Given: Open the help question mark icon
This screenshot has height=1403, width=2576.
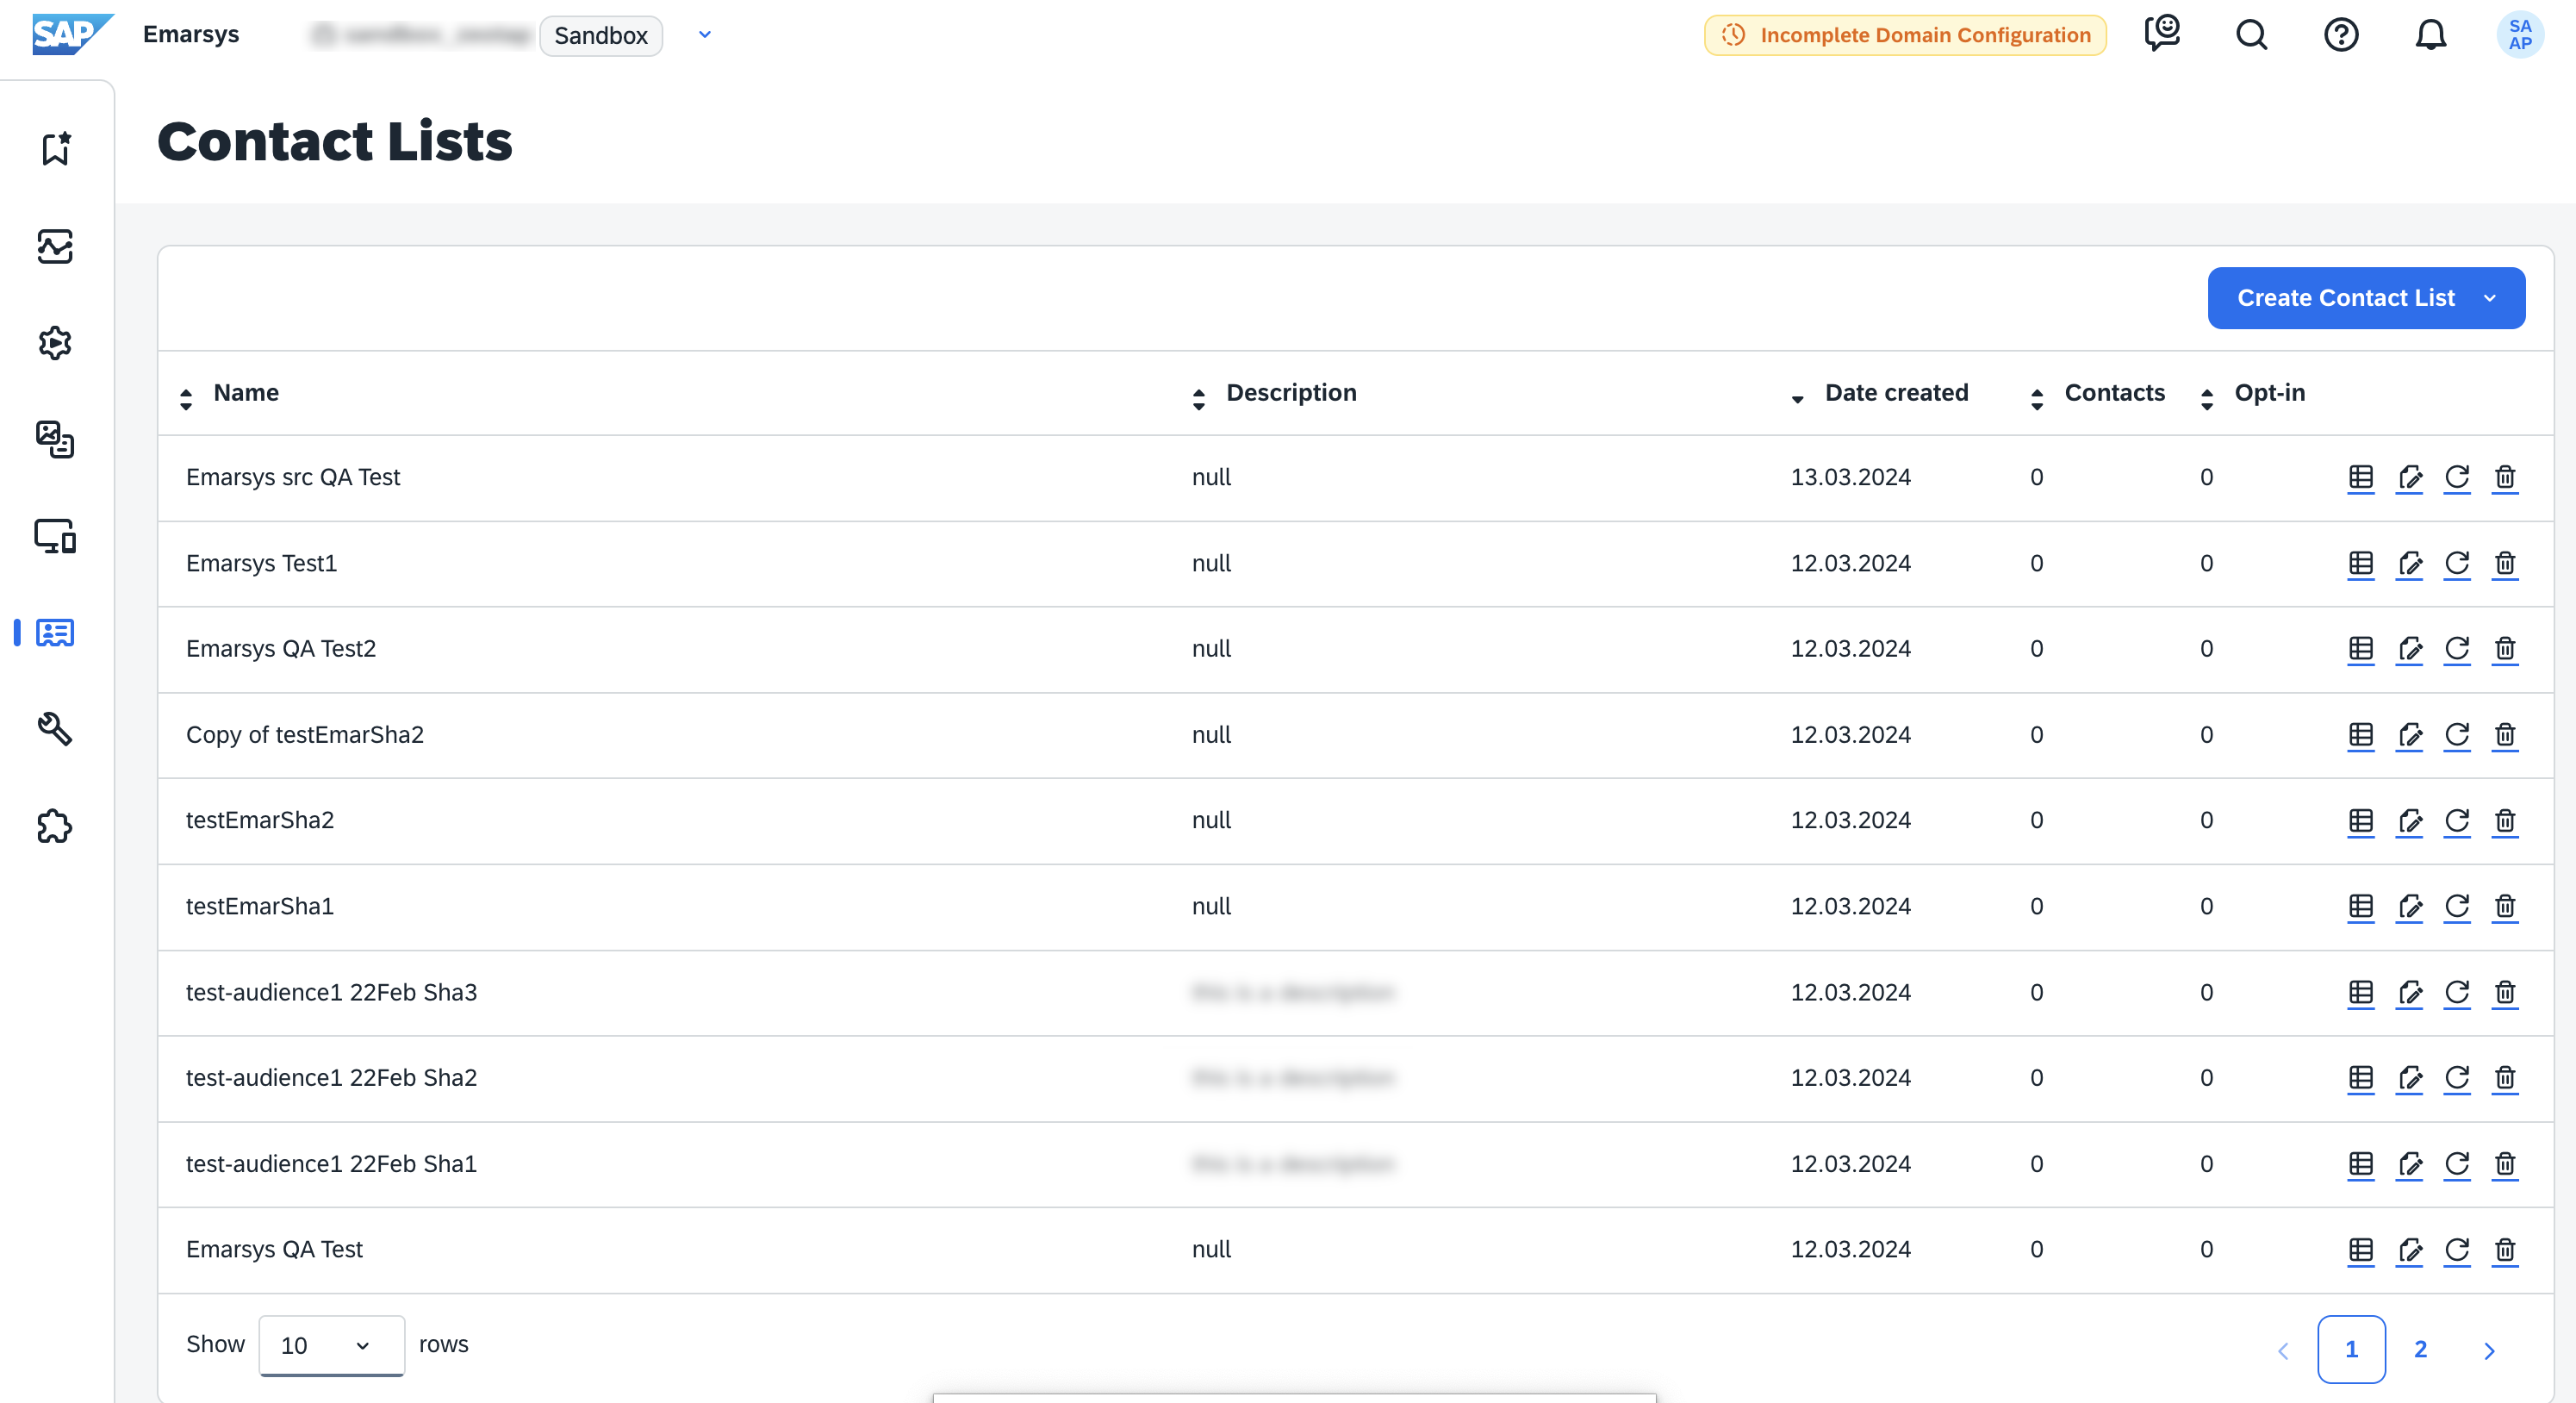Looking at the screenshot, I should point(2340,35).
